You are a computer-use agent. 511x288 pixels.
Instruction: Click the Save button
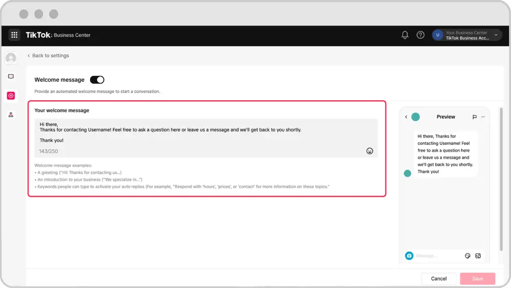tap(477, 279)
